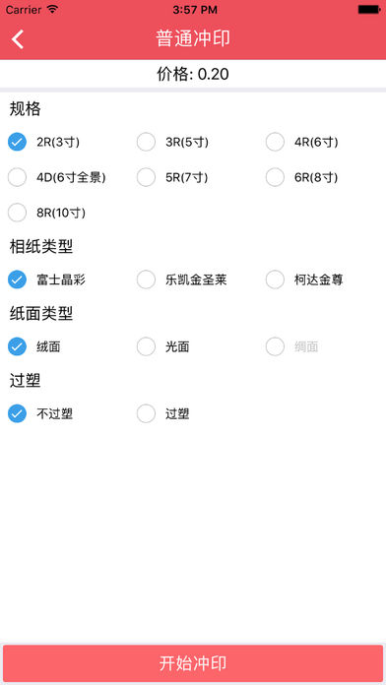Choose the 光面 glossy surface
This screenshot has height=685, width=386.
click(x=163, y=346)
